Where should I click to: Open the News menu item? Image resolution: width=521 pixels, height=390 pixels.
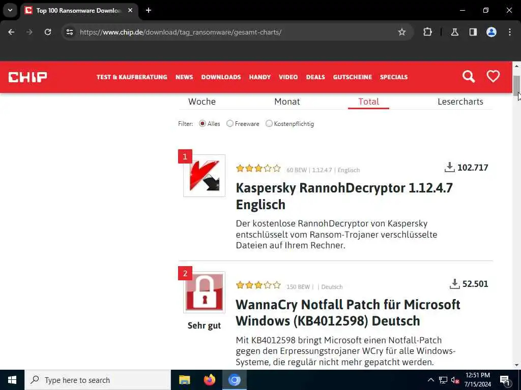[184, 77]
